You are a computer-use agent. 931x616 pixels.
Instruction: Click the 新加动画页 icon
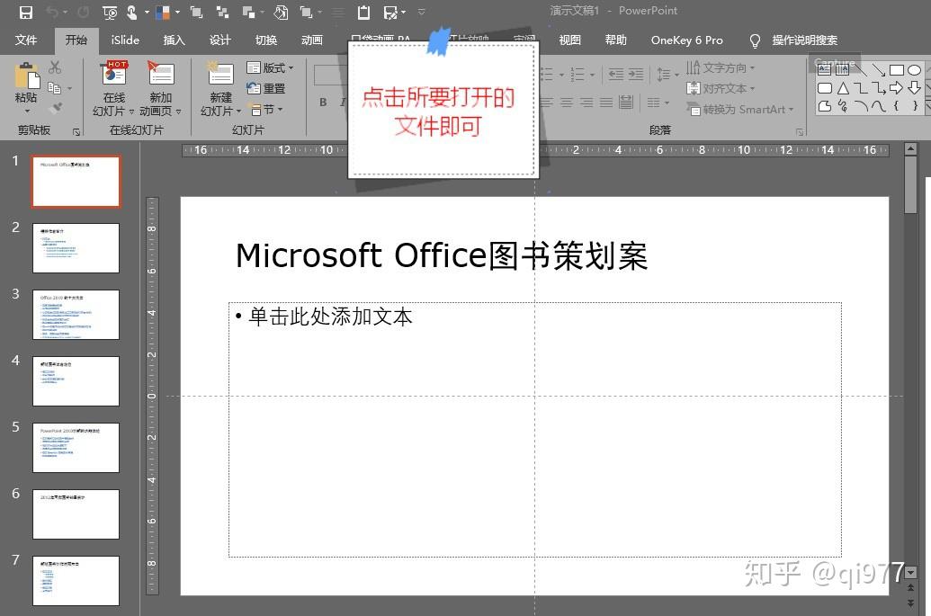pyautogui.click(x=160, y=74)
